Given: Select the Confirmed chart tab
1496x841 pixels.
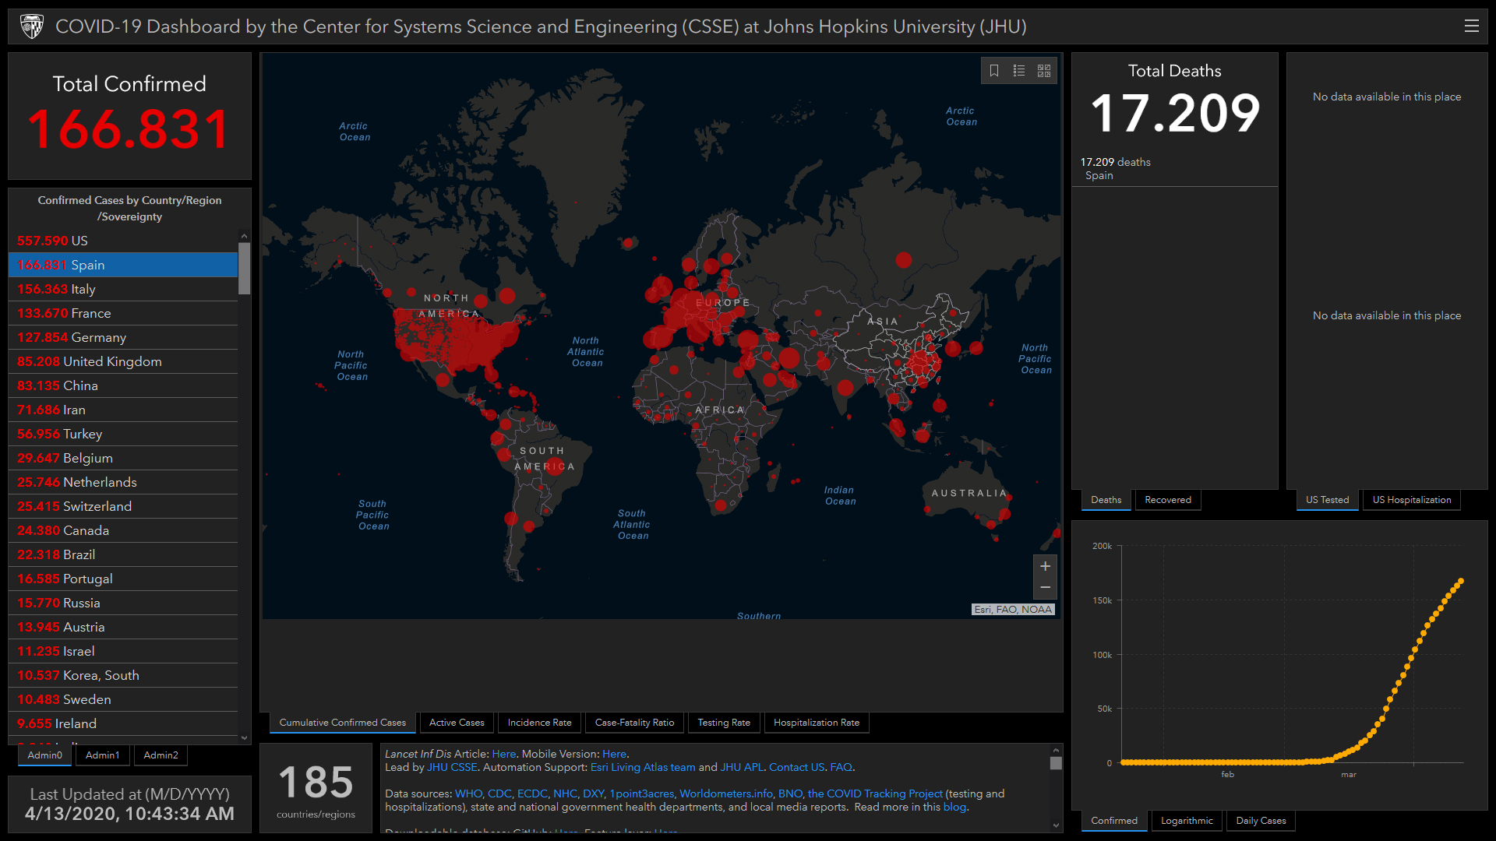Looking at the screenshot, I should [1114, 821].
